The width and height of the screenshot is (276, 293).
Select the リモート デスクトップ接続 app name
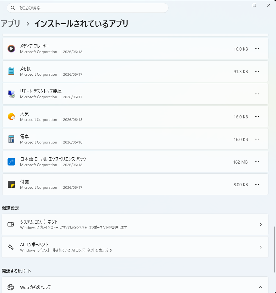click(x=41, y=91)
